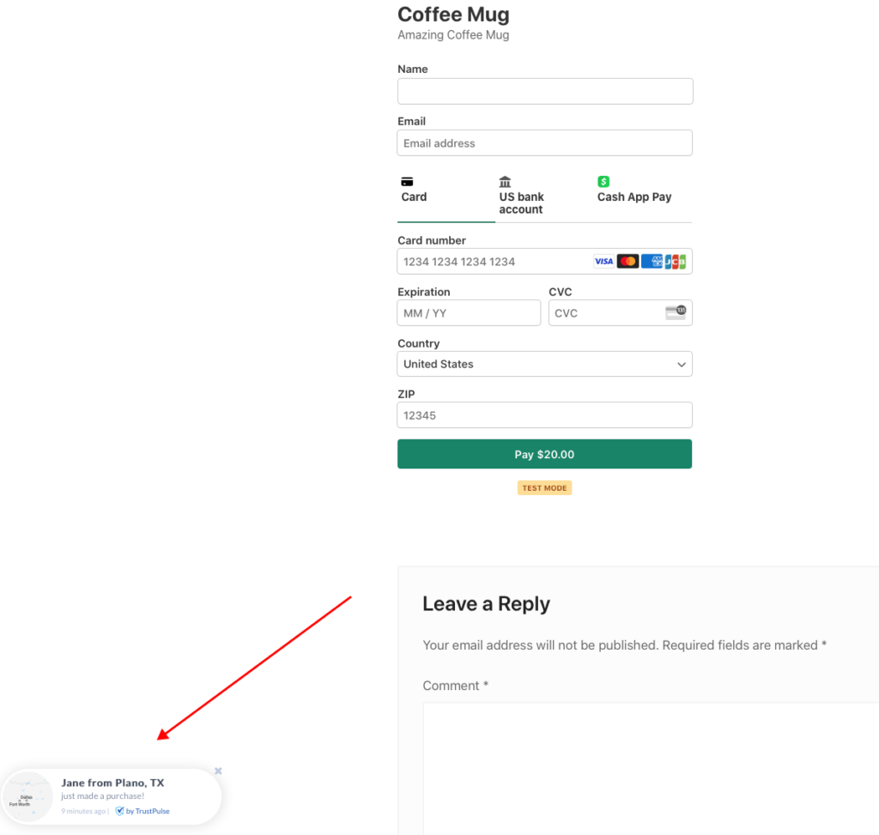The height and width of the screenshot is (835, 879).
Task: Click the green Cash App icon
Action: tap(603, 182)
